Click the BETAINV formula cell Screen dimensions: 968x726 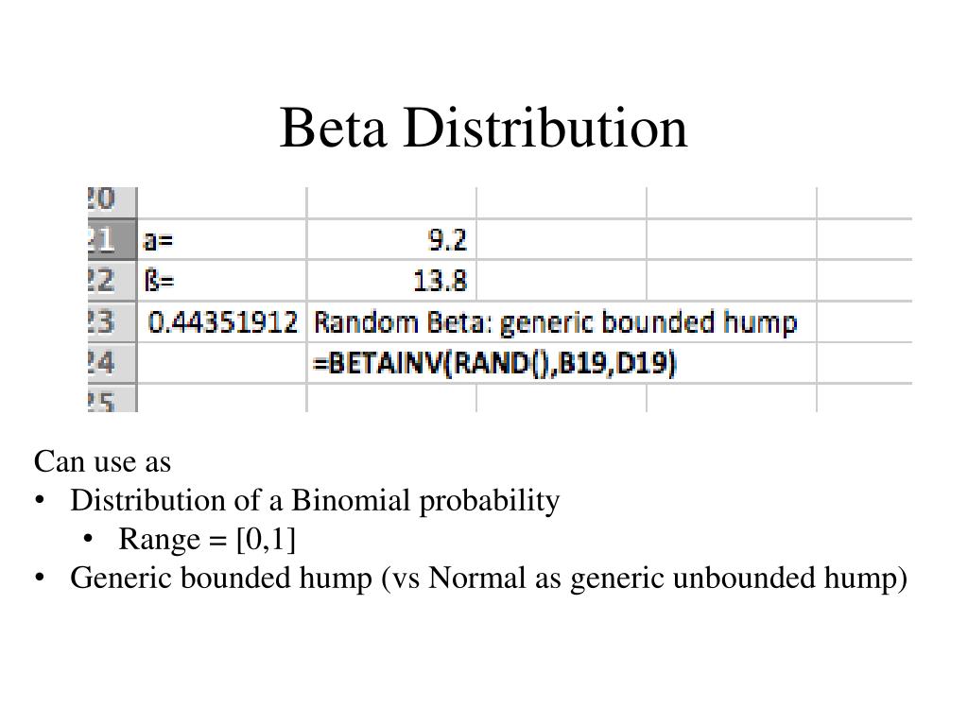(495, 363)
